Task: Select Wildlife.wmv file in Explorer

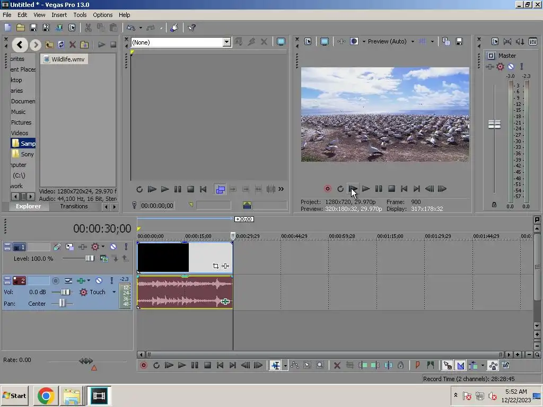Action: coord(64,59)
